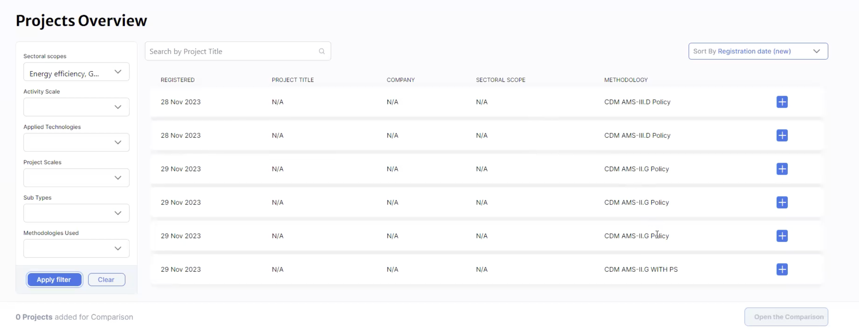Clear all filters with the Clear button
The width and height of the screenshot is (859, 330).
106,280
